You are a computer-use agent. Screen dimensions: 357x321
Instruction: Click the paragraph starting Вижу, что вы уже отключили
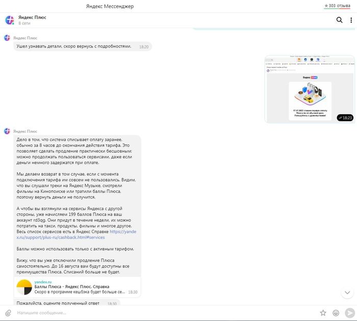click(x=73, y=266)
